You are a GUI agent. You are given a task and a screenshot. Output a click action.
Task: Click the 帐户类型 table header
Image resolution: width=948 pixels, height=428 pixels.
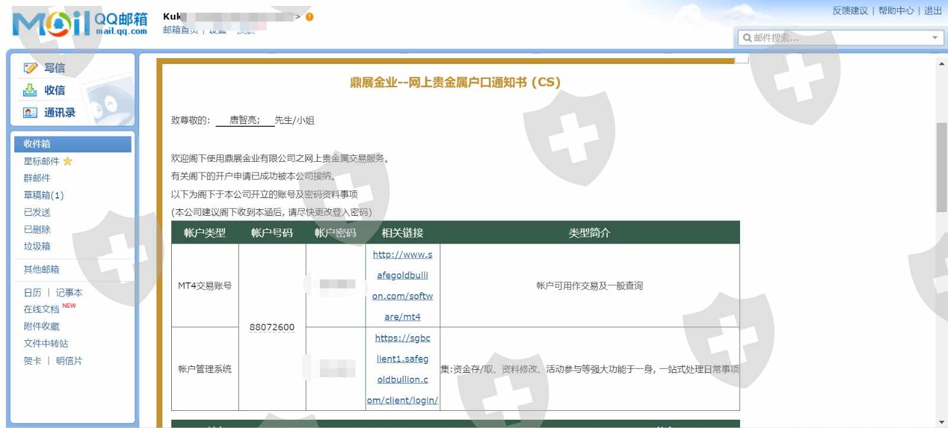tap(205, 233)
